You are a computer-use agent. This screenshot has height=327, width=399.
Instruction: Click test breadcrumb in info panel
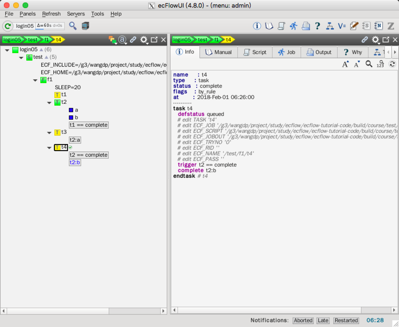(x=203, y=40)
